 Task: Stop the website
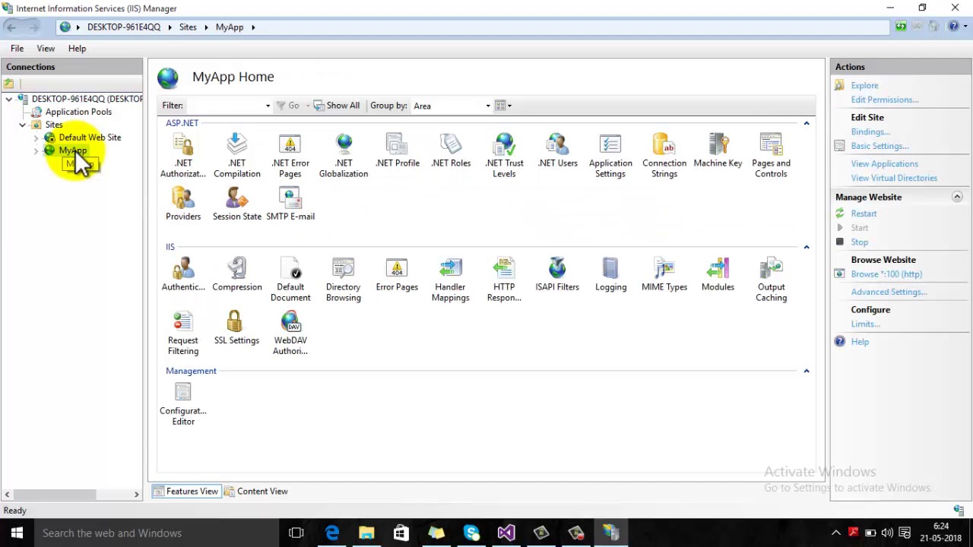859,242
